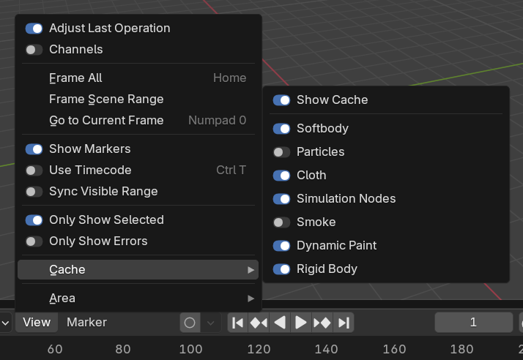
Task: Click frame 120 on timeline ruler
Action: pyautogui.click(x=259, y=349)
